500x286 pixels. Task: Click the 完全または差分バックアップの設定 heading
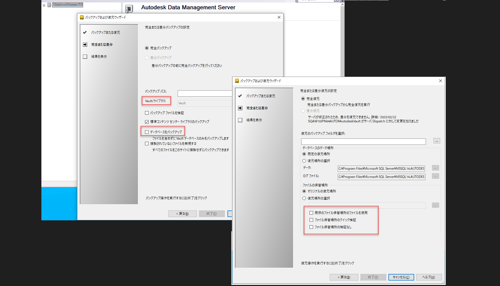(167, 27)
